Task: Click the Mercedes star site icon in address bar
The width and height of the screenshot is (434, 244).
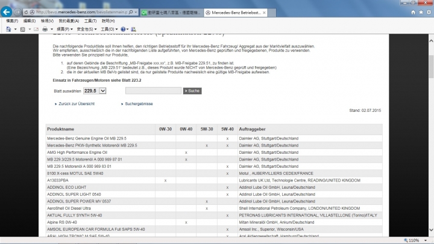Action: click(32, 12)
